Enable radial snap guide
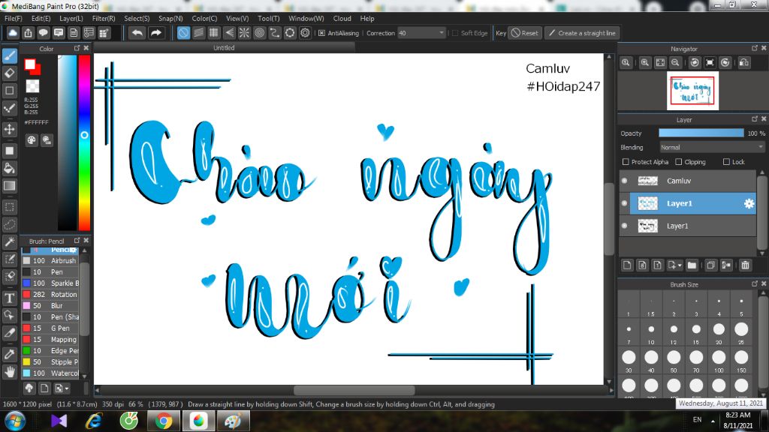Image resolution: width=769 pixels, height=432 pixels. (x=244, y=33)
